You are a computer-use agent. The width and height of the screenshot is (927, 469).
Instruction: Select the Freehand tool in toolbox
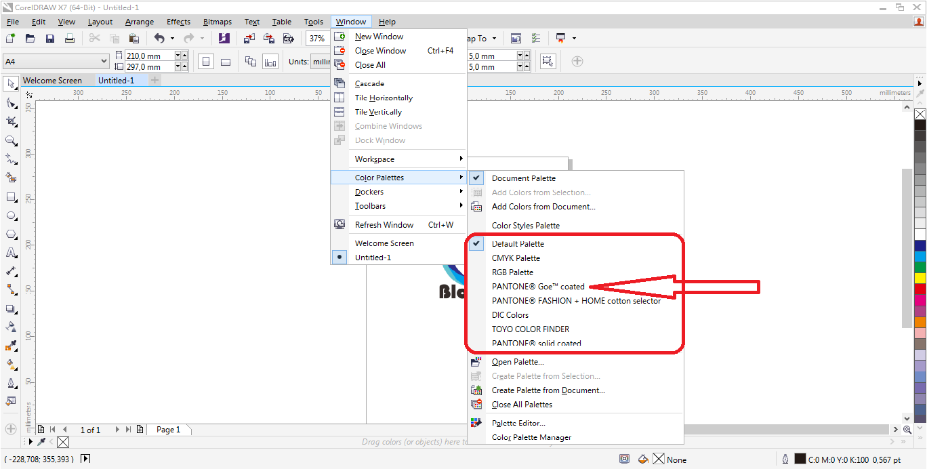pyautogui.click(x=11, y=159)
